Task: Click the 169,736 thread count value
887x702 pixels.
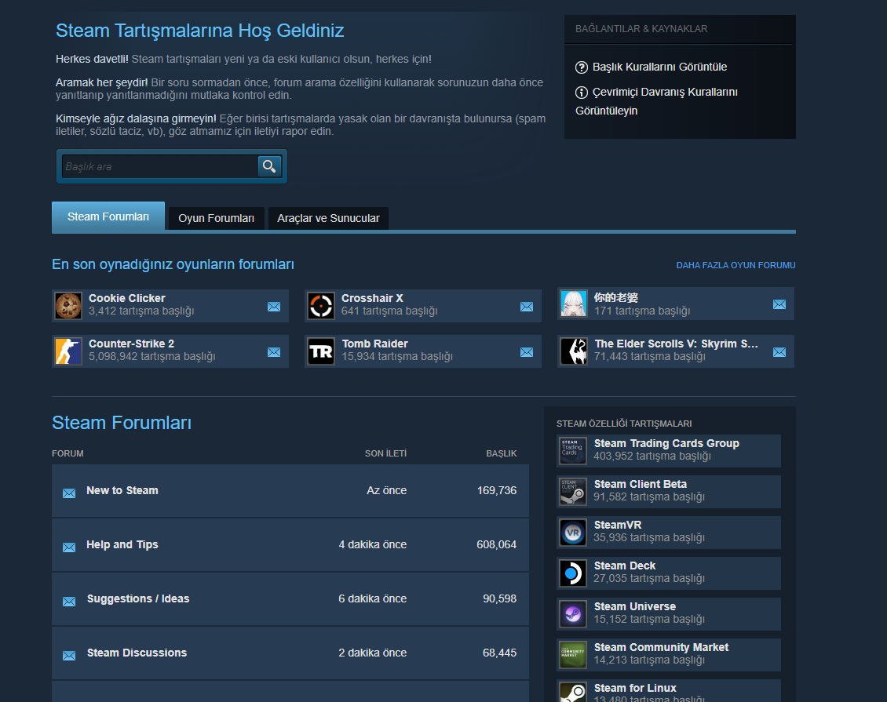Action: [x=497, y=490]
